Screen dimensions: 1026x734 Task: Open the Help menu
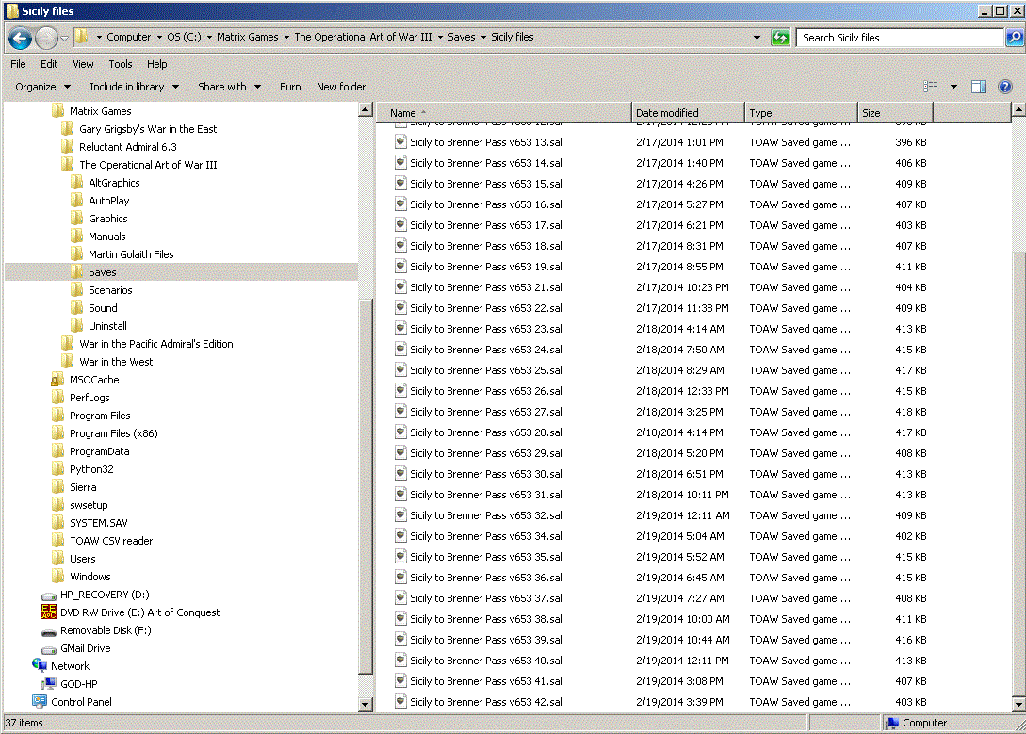(x=157, y=64)
